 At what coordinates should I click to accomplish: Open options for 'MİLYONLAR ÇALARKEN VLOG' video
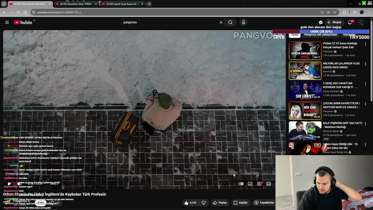(365, 64)
